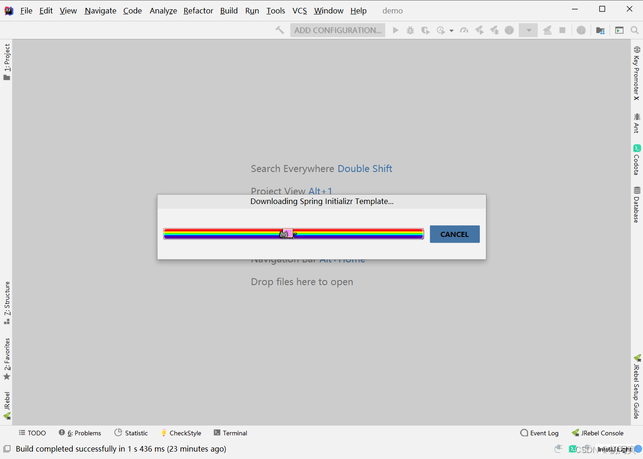Click the green Codota status bar icon
Viewport: 643px width, 459px height.
pyautogui.click(x=573, y=449)
